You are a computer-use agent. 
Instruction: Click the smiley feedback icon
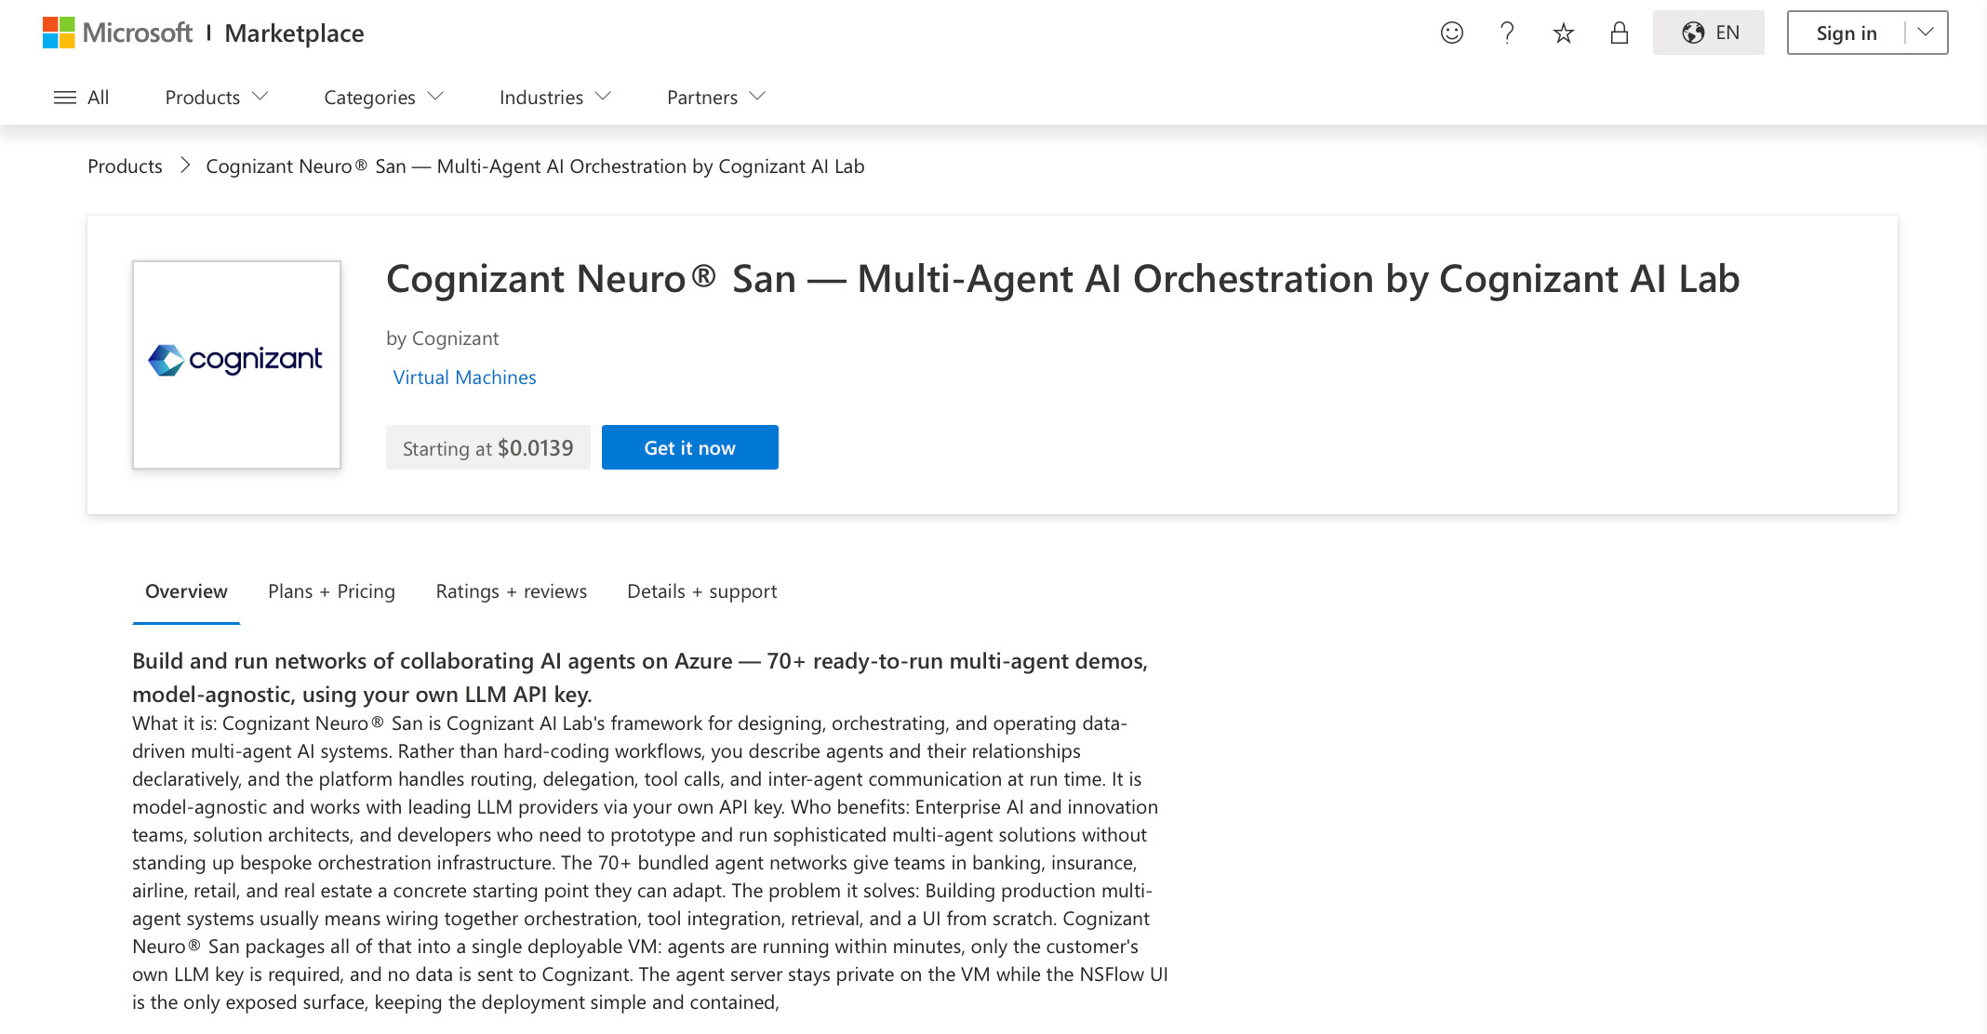pyautogui.click(x=1452, y=33)
